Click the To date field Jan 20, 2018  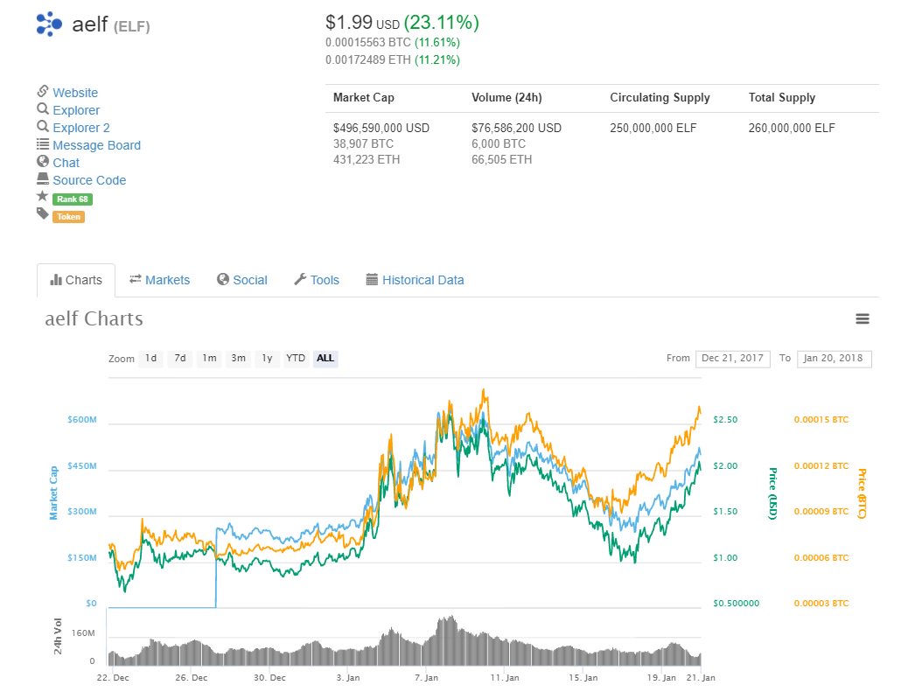point(835,359)
